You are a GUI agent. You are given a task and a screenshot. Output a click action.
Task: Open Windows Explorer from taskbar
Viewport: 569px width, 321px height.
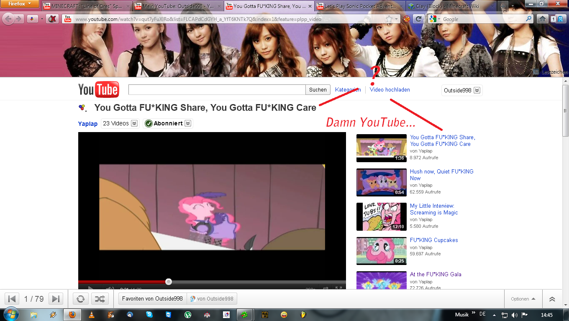34,314
